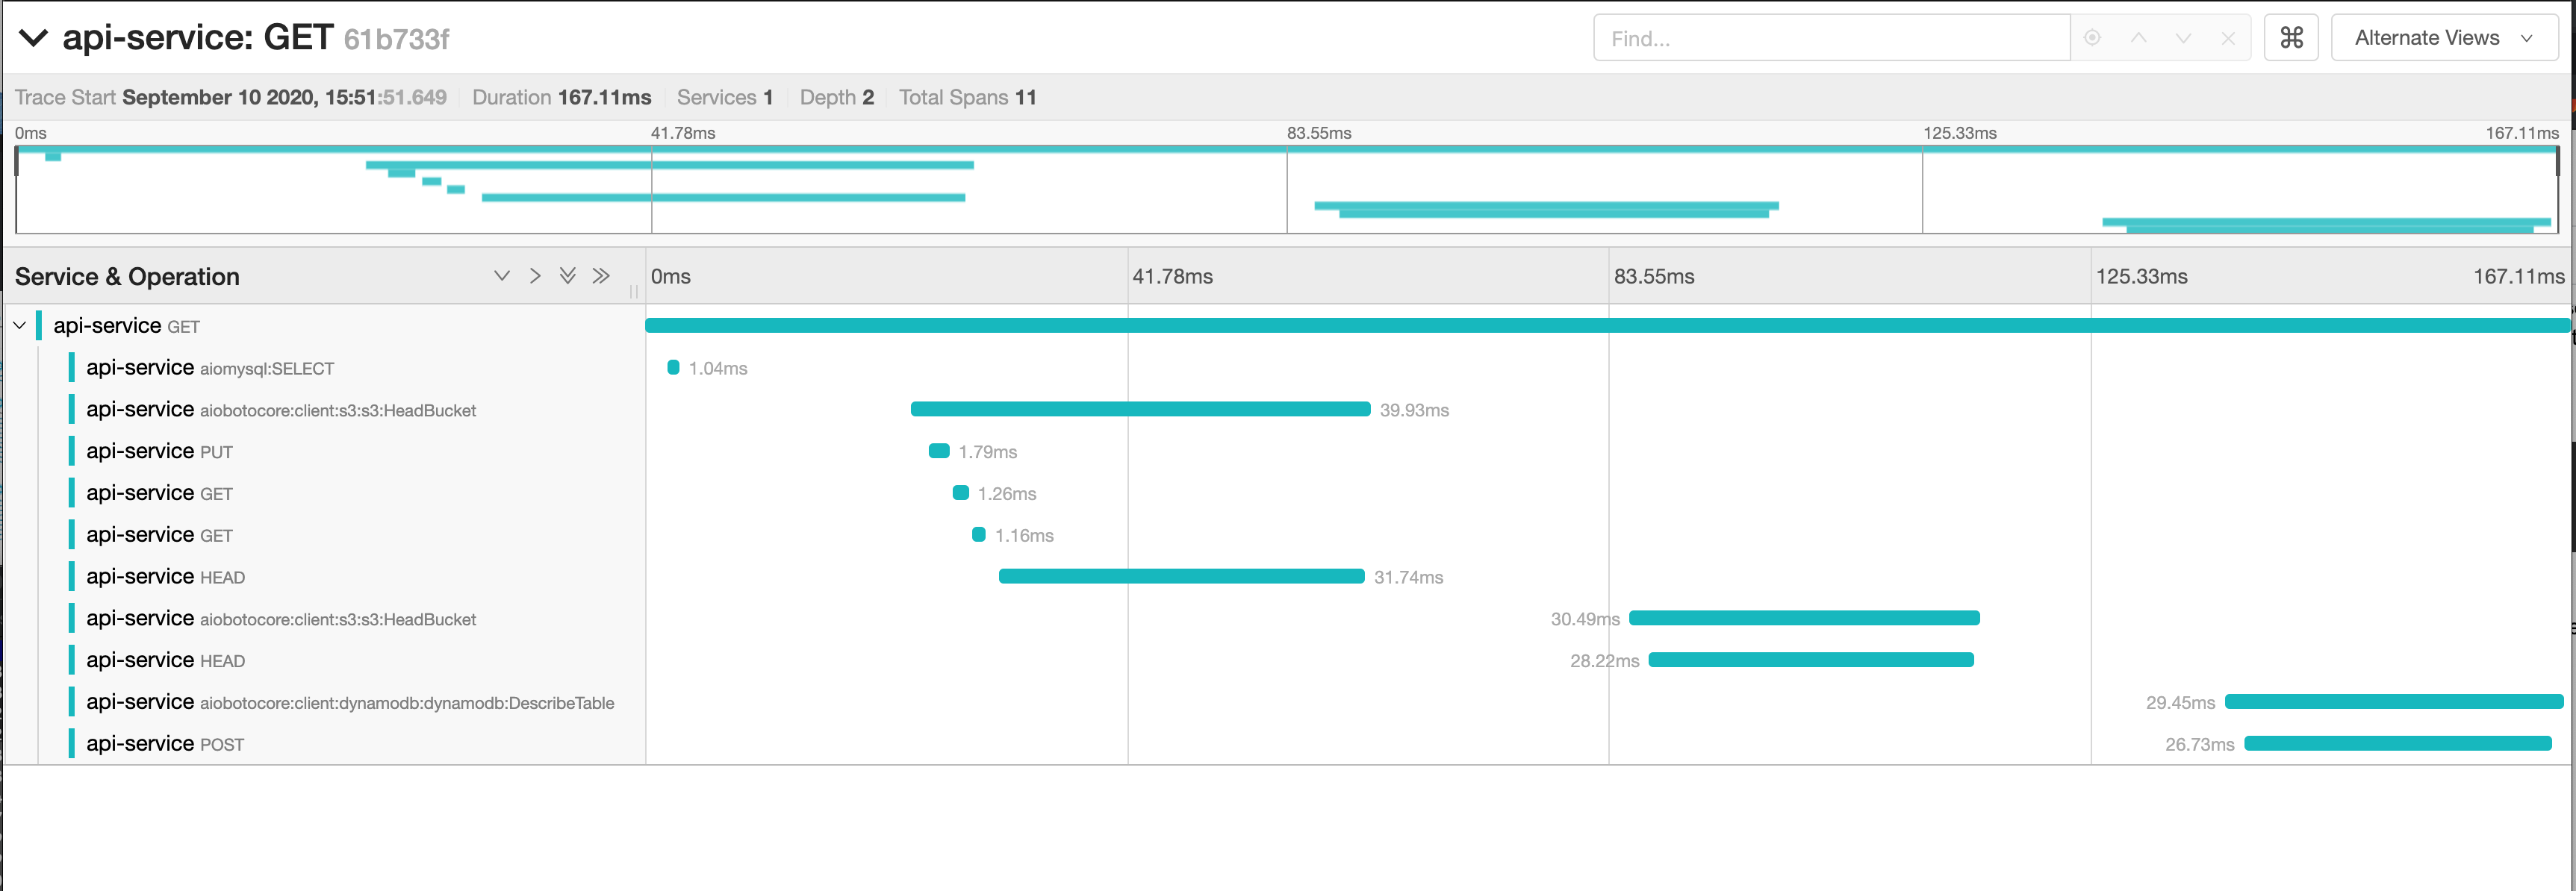Click the 39.93ms HeadBucket span bar
This screenshot has width=2576, height=891.
click(1140, 410)
